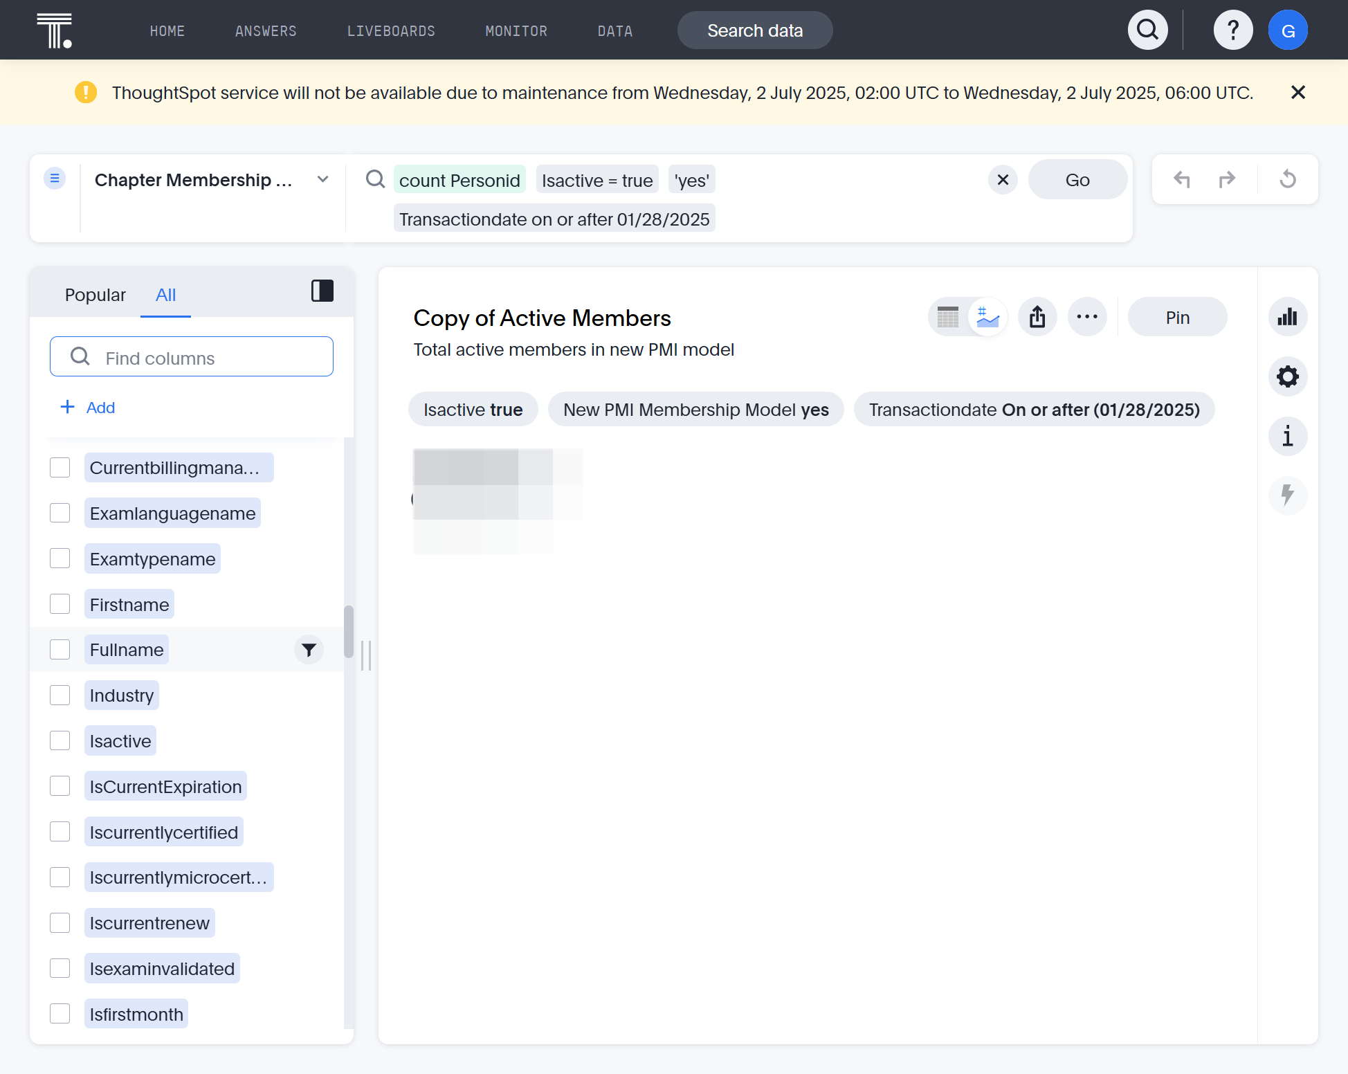Dismiss the maintenance notification banner
This screenshot has height=1074, width=1348.
click(x=1298, y=93)
